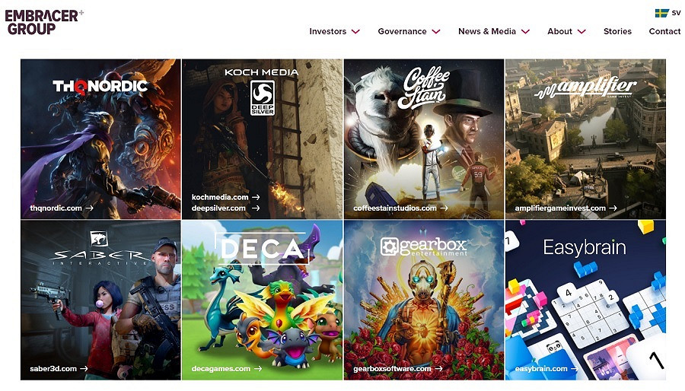
Task: Click the DECA logo
Action: [x=262, y=248]
